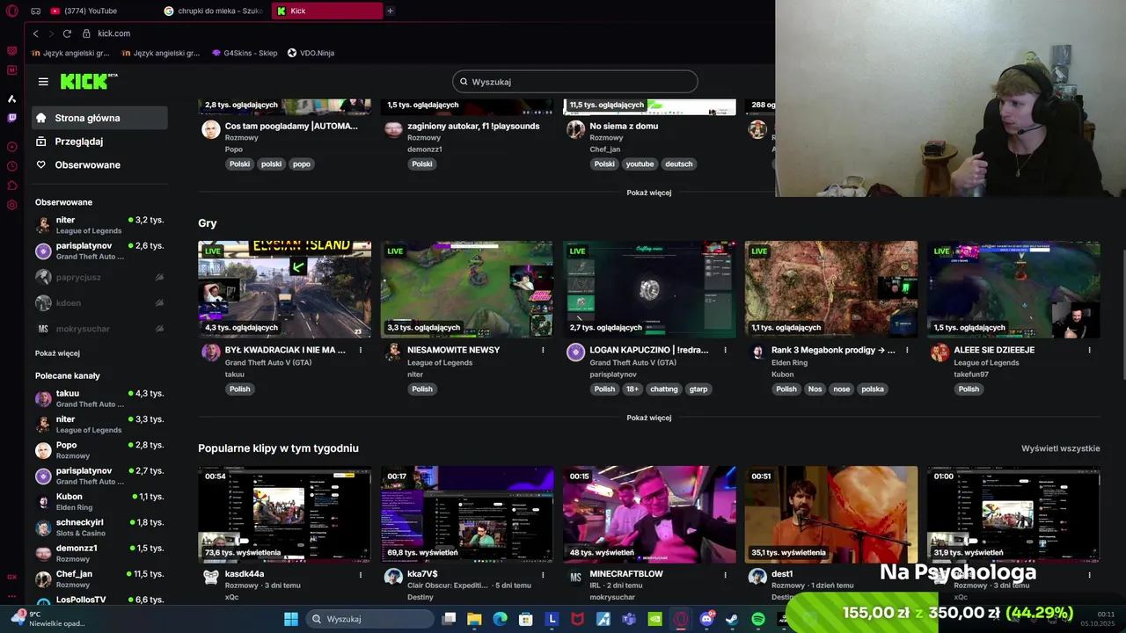Open offline paprycjusz channel in the sidebar
The width and height of the screenshot is (1126, 633).
[99, 277]
